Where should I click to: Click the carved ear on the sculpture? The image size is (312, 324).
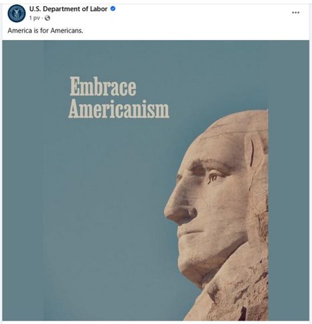pyautogui.click(x=255, y=150)
